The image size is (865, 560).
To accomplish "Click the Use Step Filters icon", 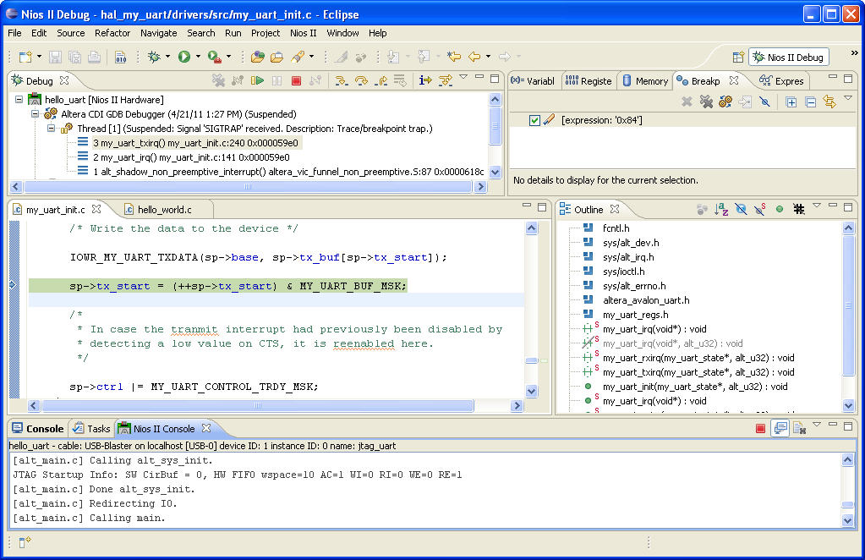I will pos(445,80).
